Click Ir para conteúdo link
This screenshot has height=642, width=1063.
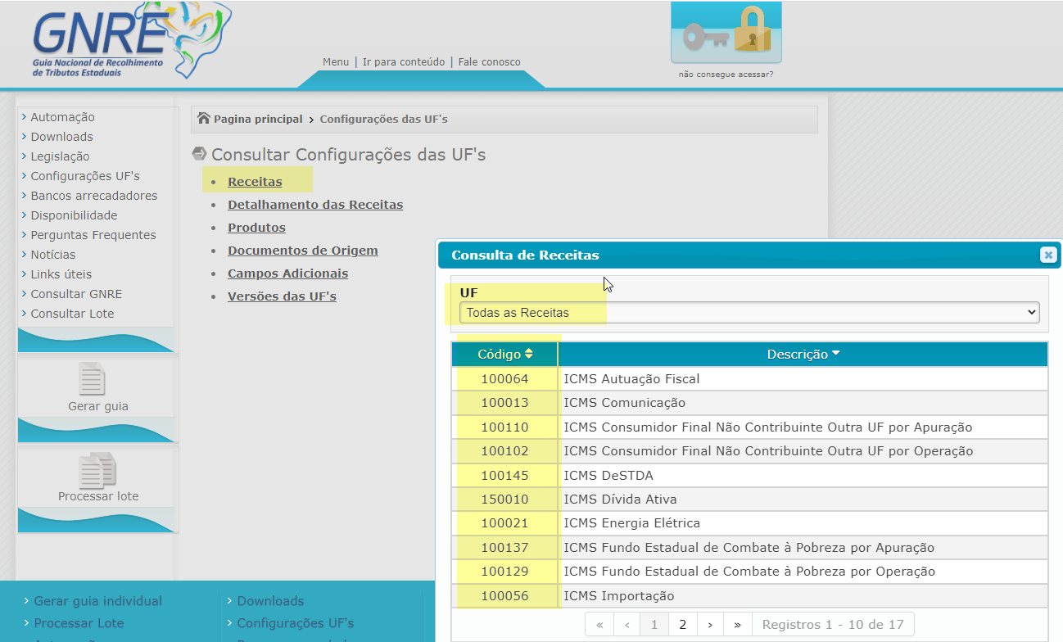[404, 62]
